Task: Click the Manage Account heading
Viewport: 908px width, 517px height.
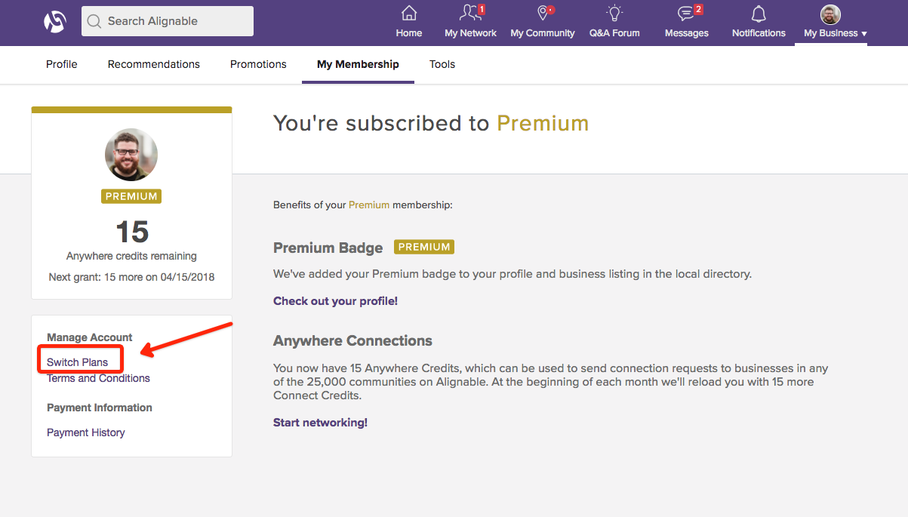Action: coord(89,337)
